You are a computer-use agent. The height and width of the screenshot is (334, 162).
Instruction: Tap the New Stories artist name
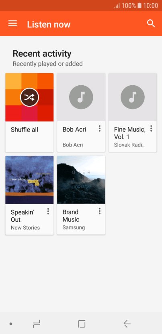(x=25, y=228)
